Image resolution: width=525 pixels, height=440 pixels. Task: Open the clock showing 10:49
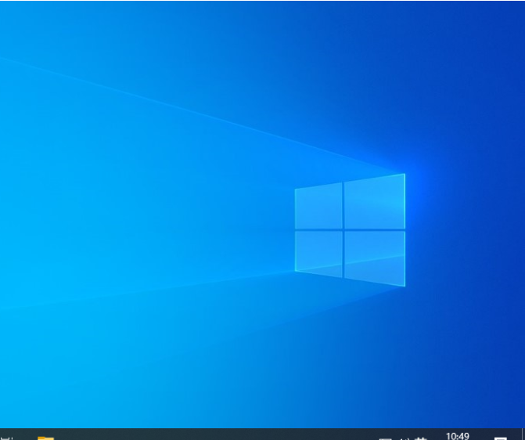(458, 436)
